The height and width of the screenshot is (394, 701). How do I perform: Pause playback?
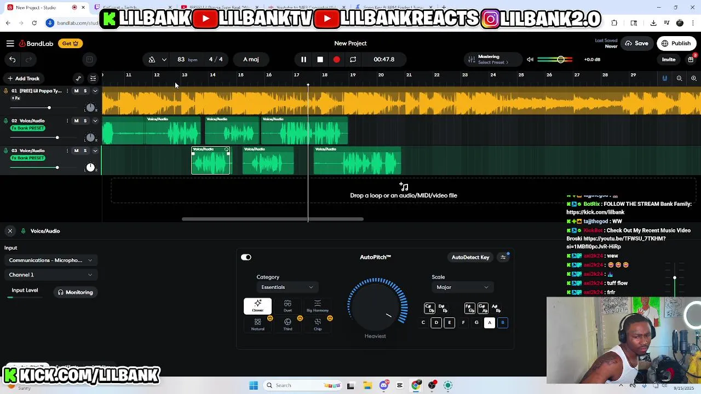303,59
